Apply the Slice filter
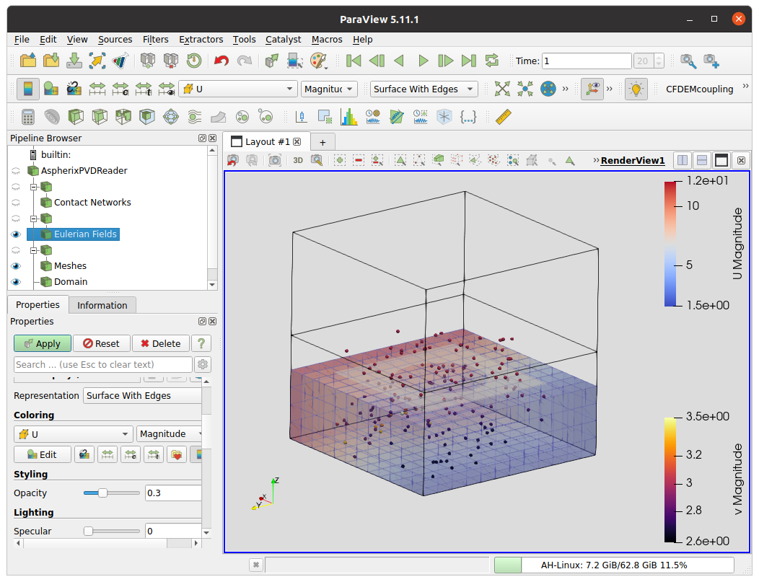Screen dimensions: 759x582 coord(100,117)
